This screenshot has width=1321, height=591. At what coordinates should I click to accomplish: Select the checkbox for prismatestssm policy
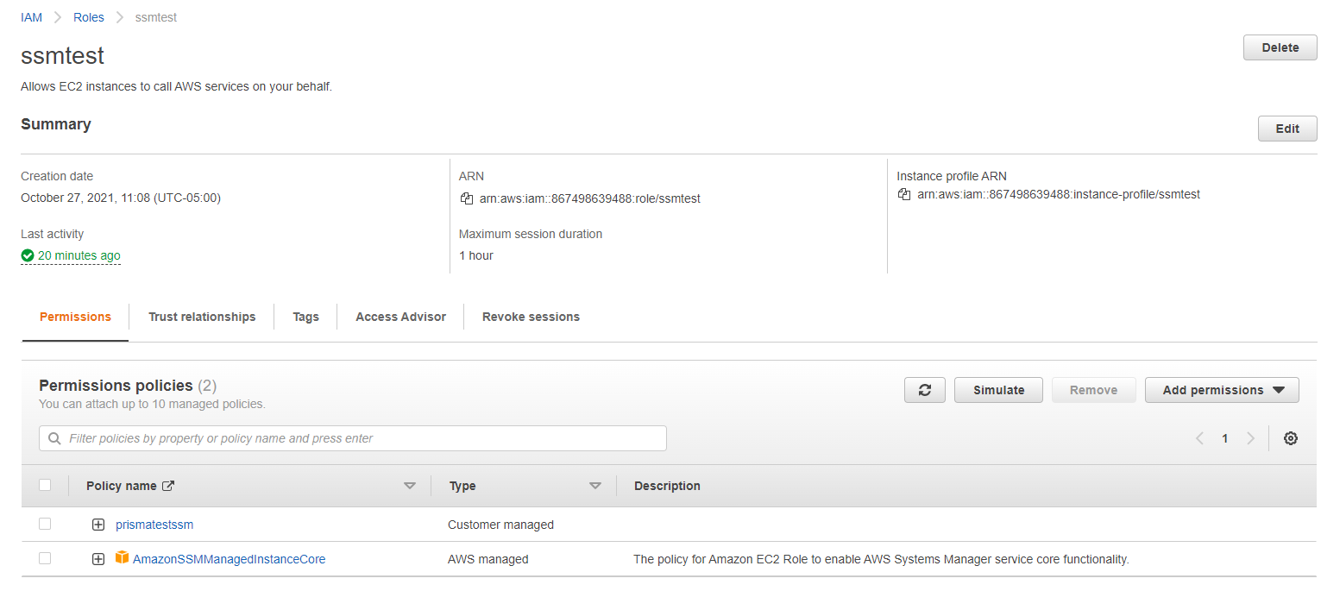45,524
